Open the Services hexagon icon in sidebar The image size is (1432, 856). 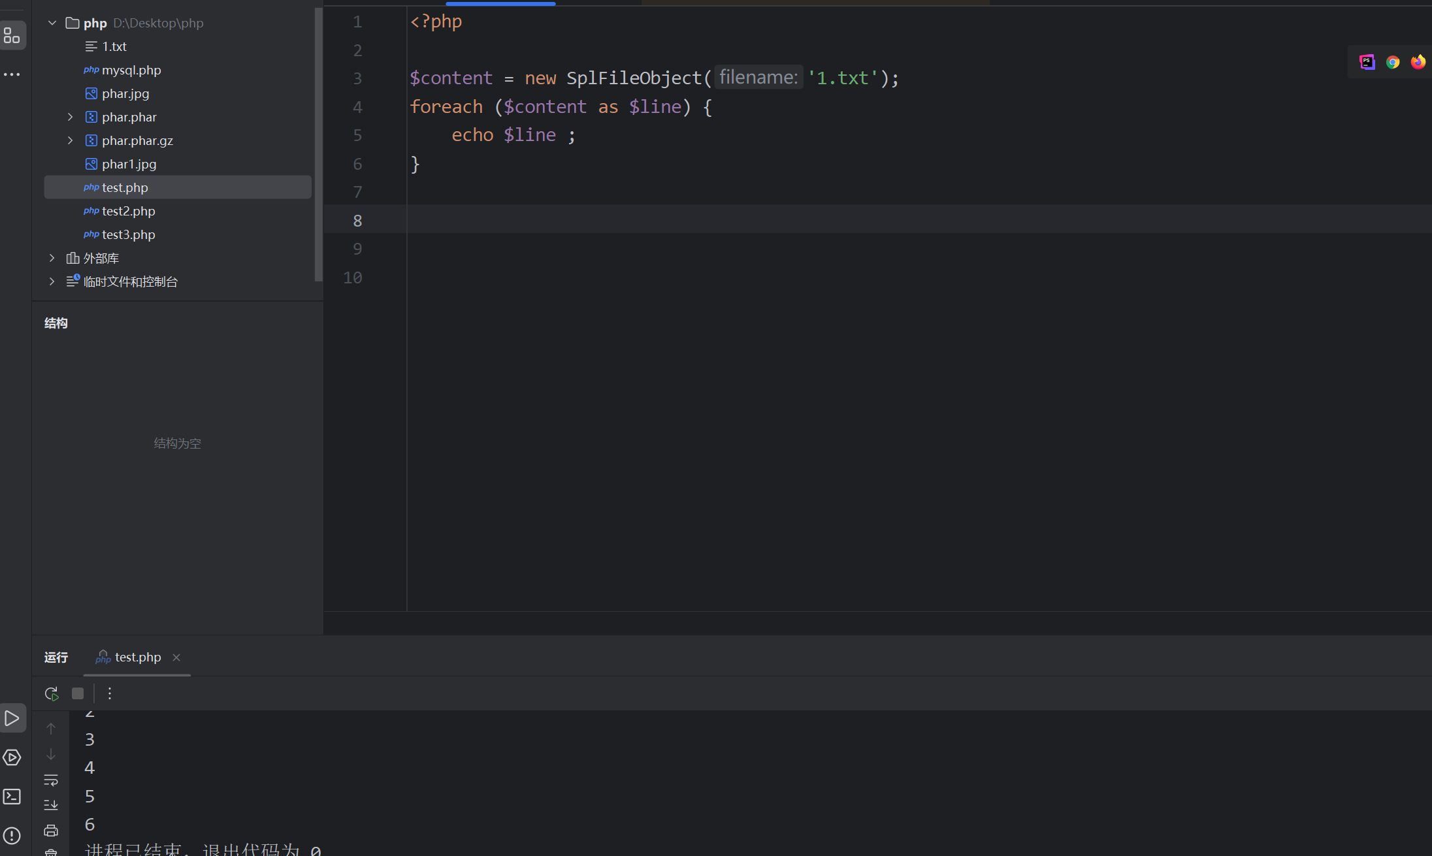(x=12, y=757)
